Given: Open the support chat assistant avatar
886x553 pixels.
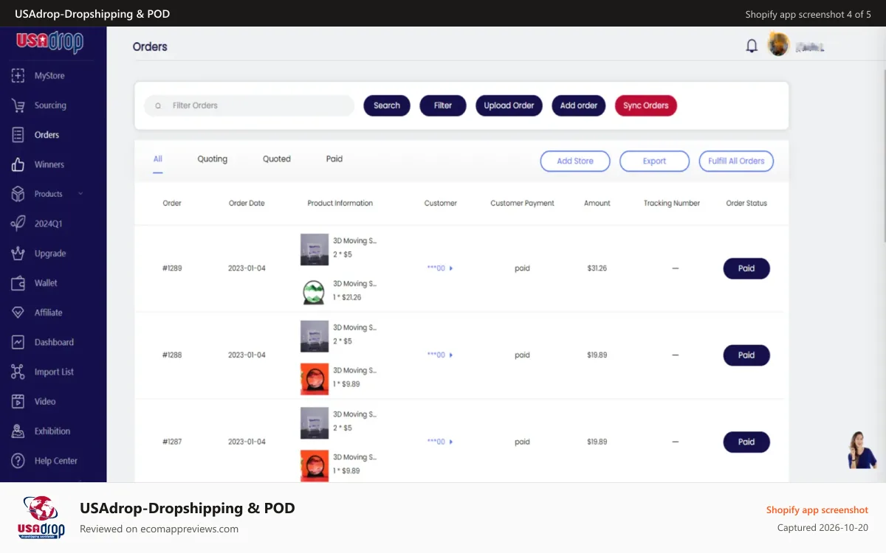Looking at the screenshot, I should pyautogui.click(x=862, y=450).
